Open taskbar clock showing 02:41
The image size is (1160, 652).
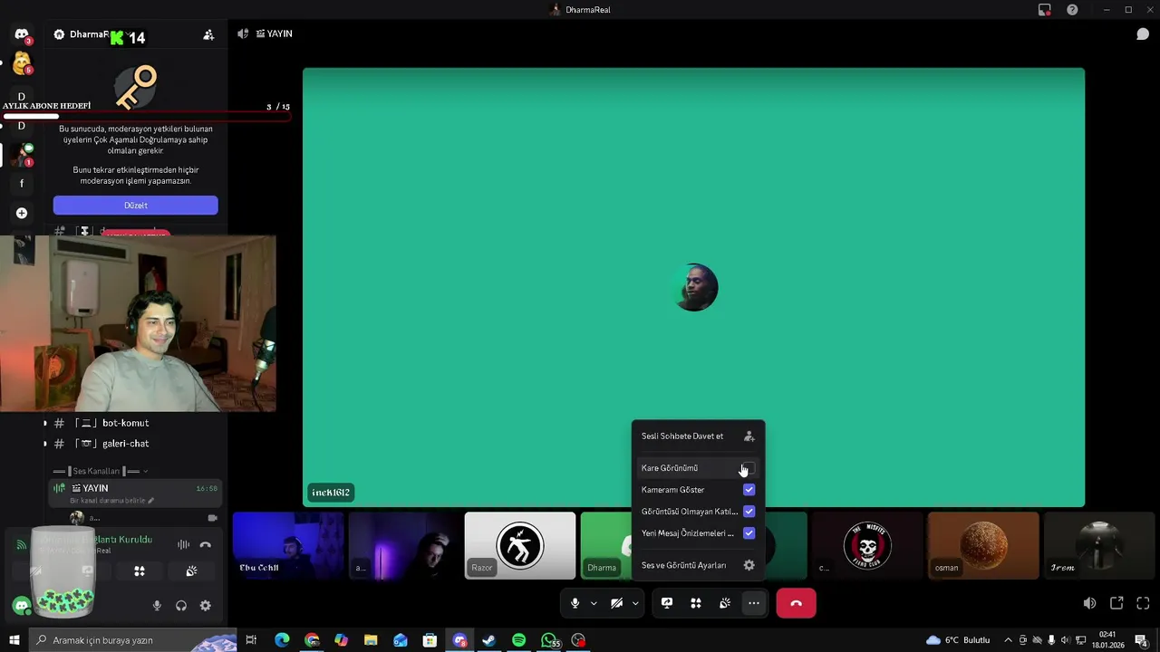1107,640
